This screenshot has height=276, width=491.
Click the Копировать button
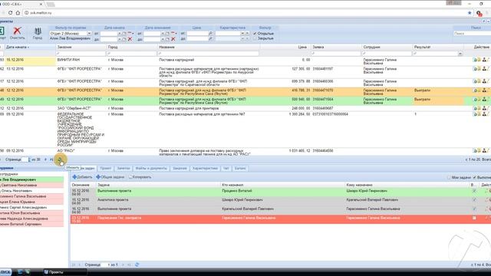[140, 177]
